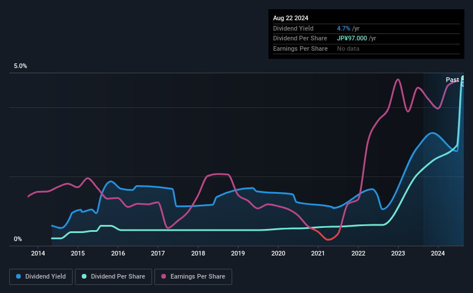The height and width of the screenshot is (293, 473).
Task: Click the 'Past' label on chart
Action: (x=452, y=80)
